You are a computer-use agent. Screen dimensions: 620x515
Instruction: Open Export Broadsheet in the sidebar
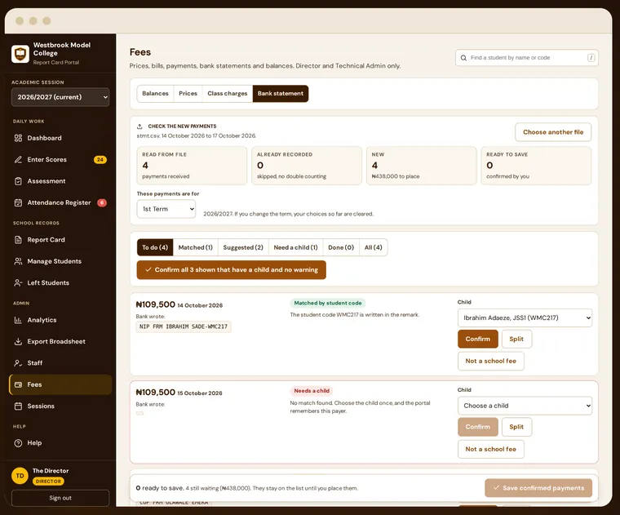(x=60, y=342)
